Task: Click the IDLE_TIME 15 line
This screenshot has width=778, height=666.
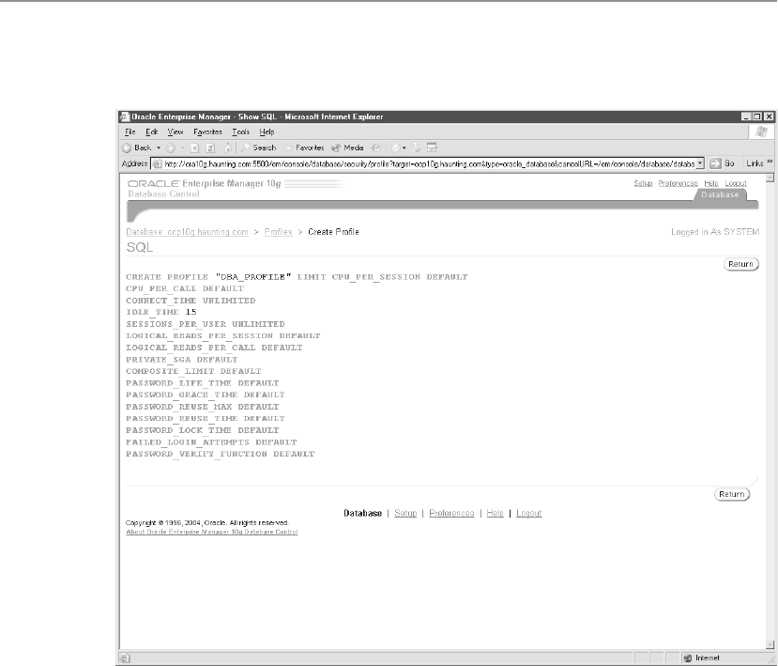Action: coord(161,313)
